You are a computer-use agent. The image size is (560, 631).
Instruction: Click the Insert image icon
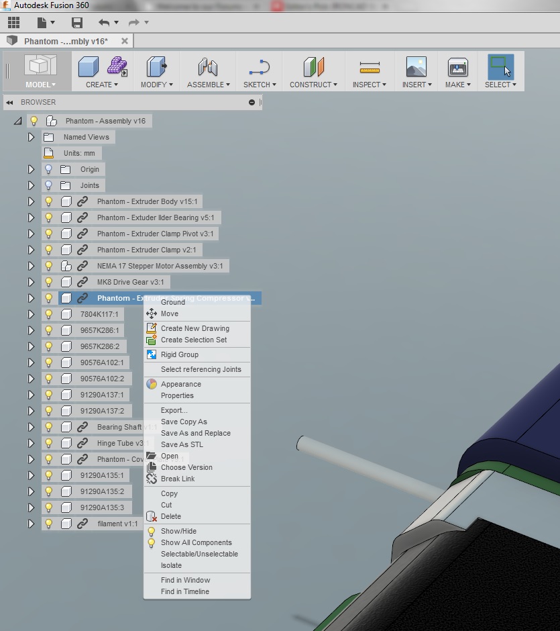click(x=416, y=68)
